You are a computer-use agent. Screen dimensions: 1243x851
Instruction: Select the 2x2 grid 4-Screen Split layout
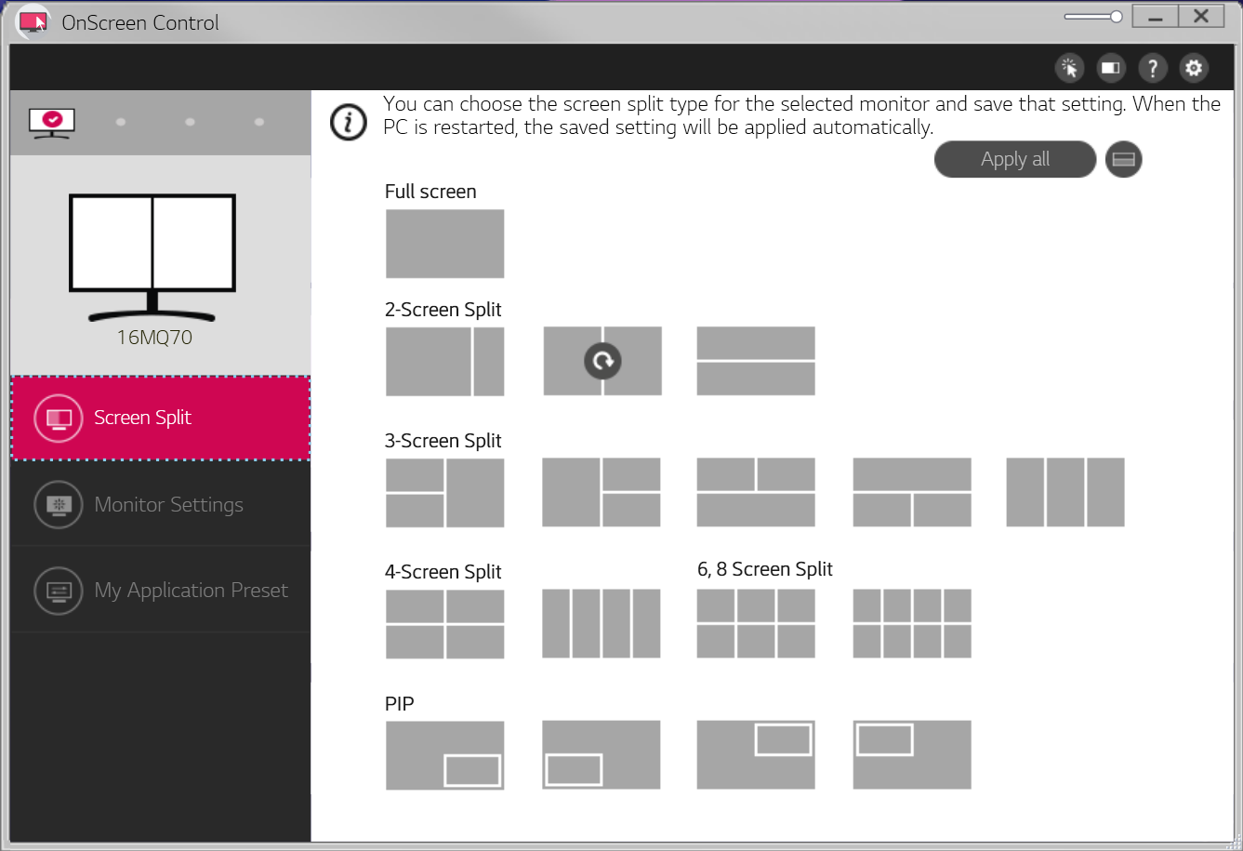[444, 624]
